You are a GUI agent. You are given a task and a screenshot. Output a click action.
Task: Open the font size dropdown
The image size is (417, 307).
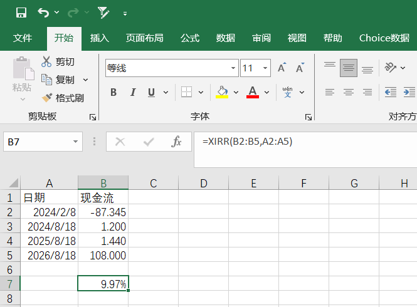(266, 68)
